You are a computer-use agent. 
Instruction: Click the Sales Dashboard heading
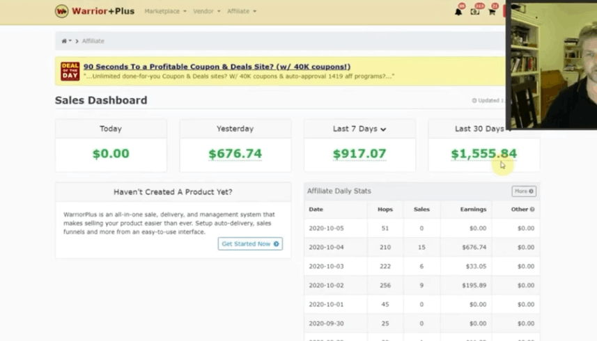pos(101,100)
